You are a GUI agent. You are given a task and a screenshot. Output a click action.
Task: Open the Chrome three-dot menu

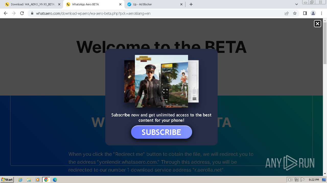[x=321, y=13]
